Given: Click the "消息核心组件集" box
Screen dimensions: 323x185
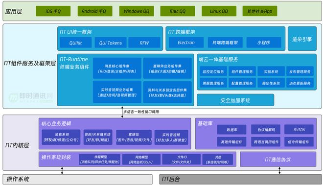Looking at the screenshot, I should tap(117, 69).
